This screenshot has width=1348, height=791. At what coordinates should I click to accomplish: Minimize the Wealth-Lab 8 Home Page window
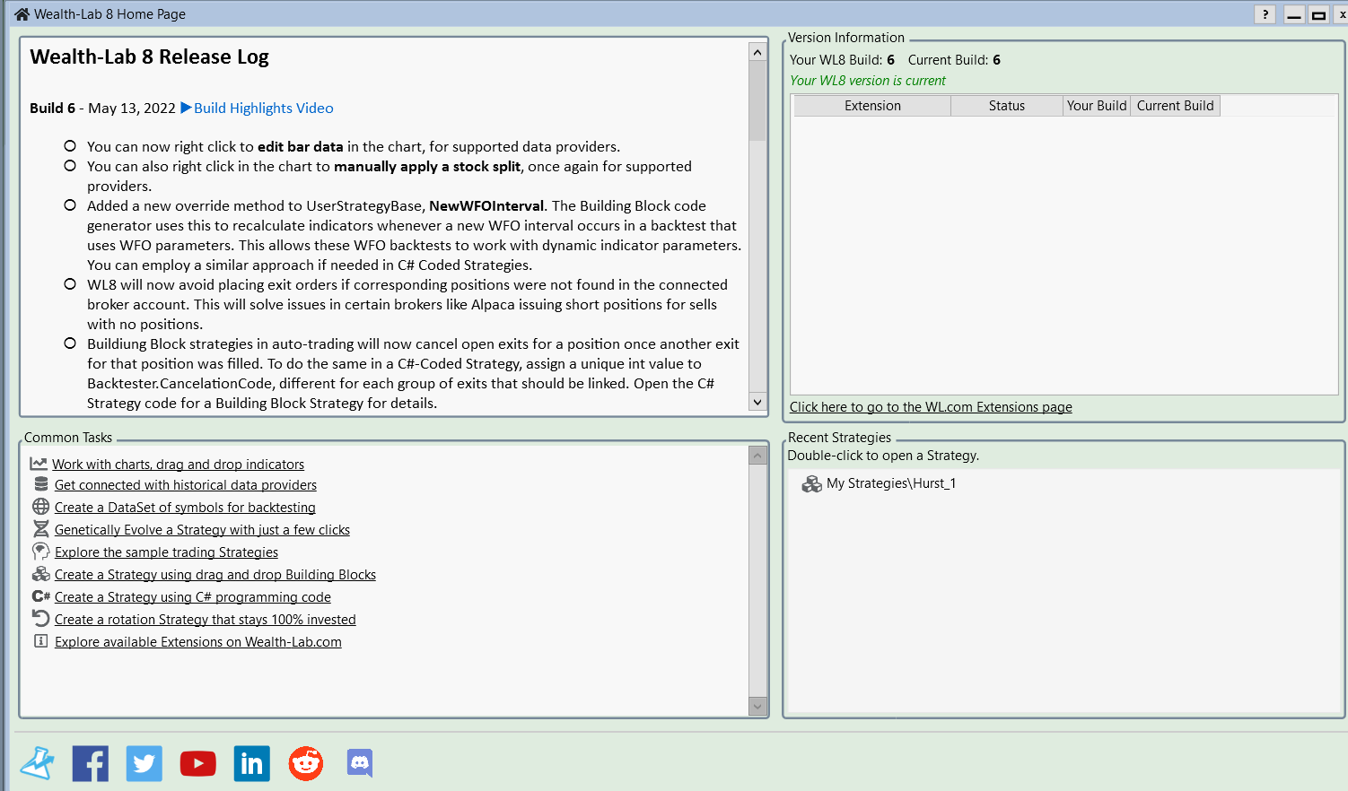click(x=1294, y=14)
